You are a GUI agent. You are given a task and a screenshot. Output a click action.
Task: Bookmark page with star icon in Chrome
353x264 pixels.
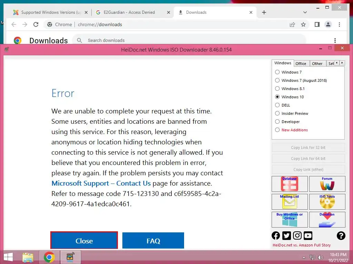[303, 24]
